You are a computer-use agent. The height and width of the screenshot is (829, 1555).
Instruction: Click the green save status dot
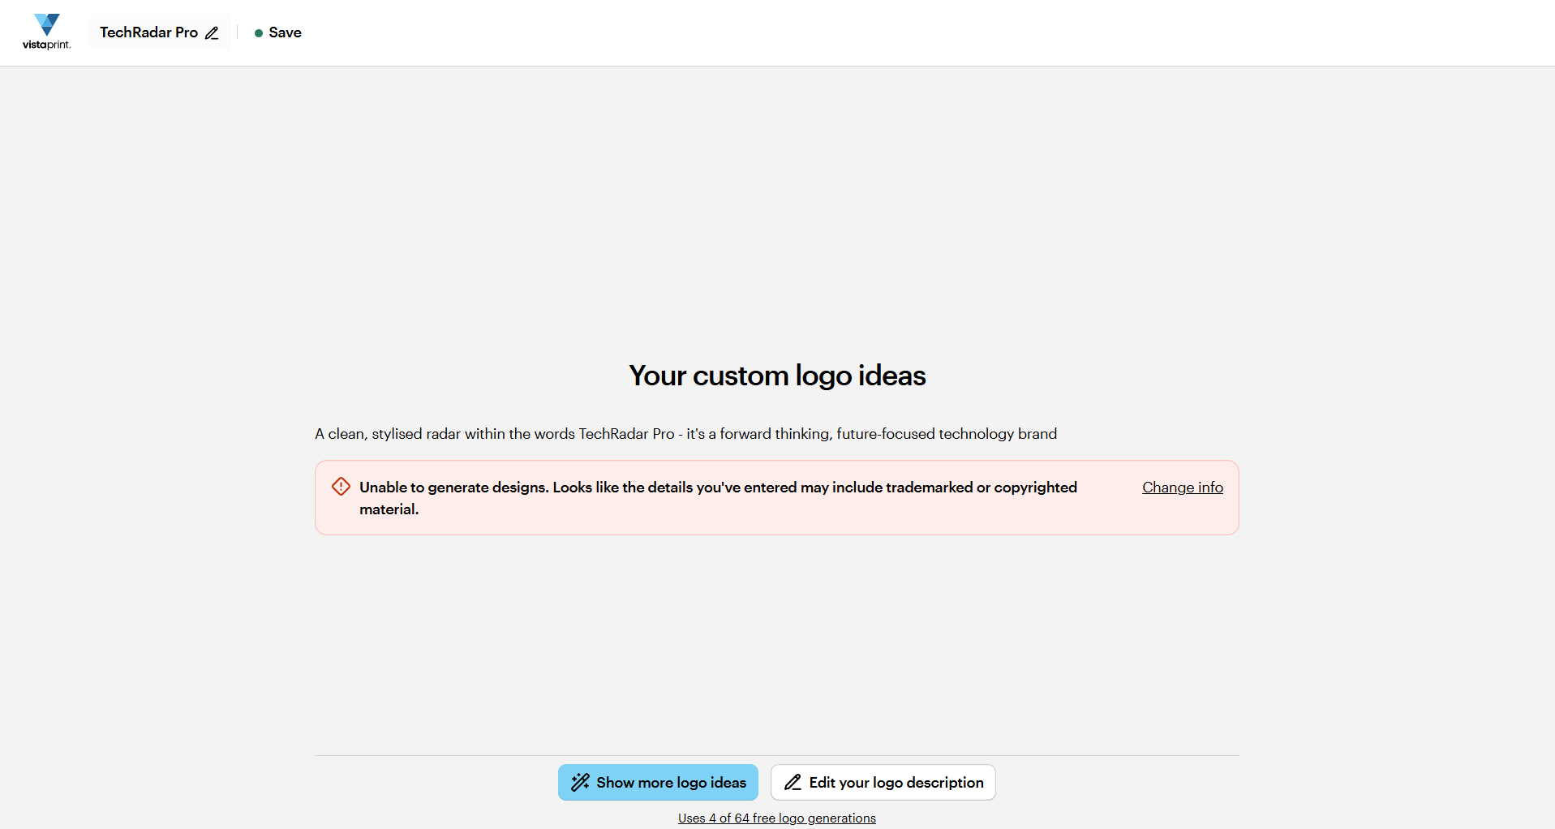point(258,33)
